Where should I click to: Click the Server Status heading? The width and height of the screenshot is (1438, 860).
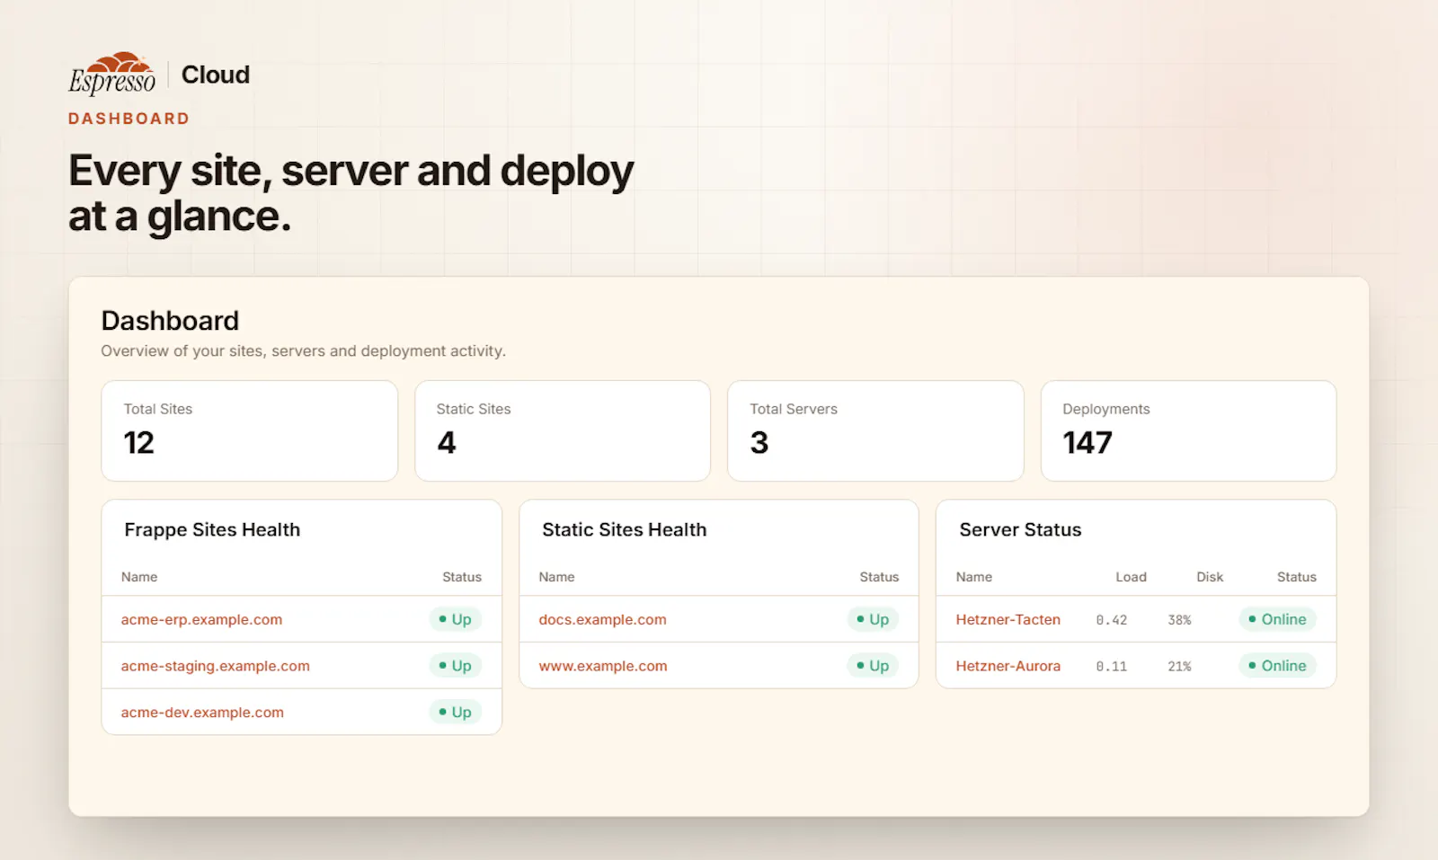[x=1020, y=530]
